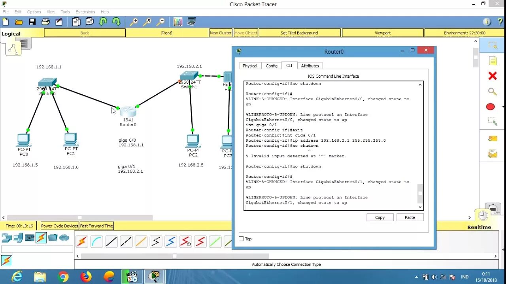506x284 pixels.
Task: Select the red ellipse shape tool
Action: [x=490, y=107]
